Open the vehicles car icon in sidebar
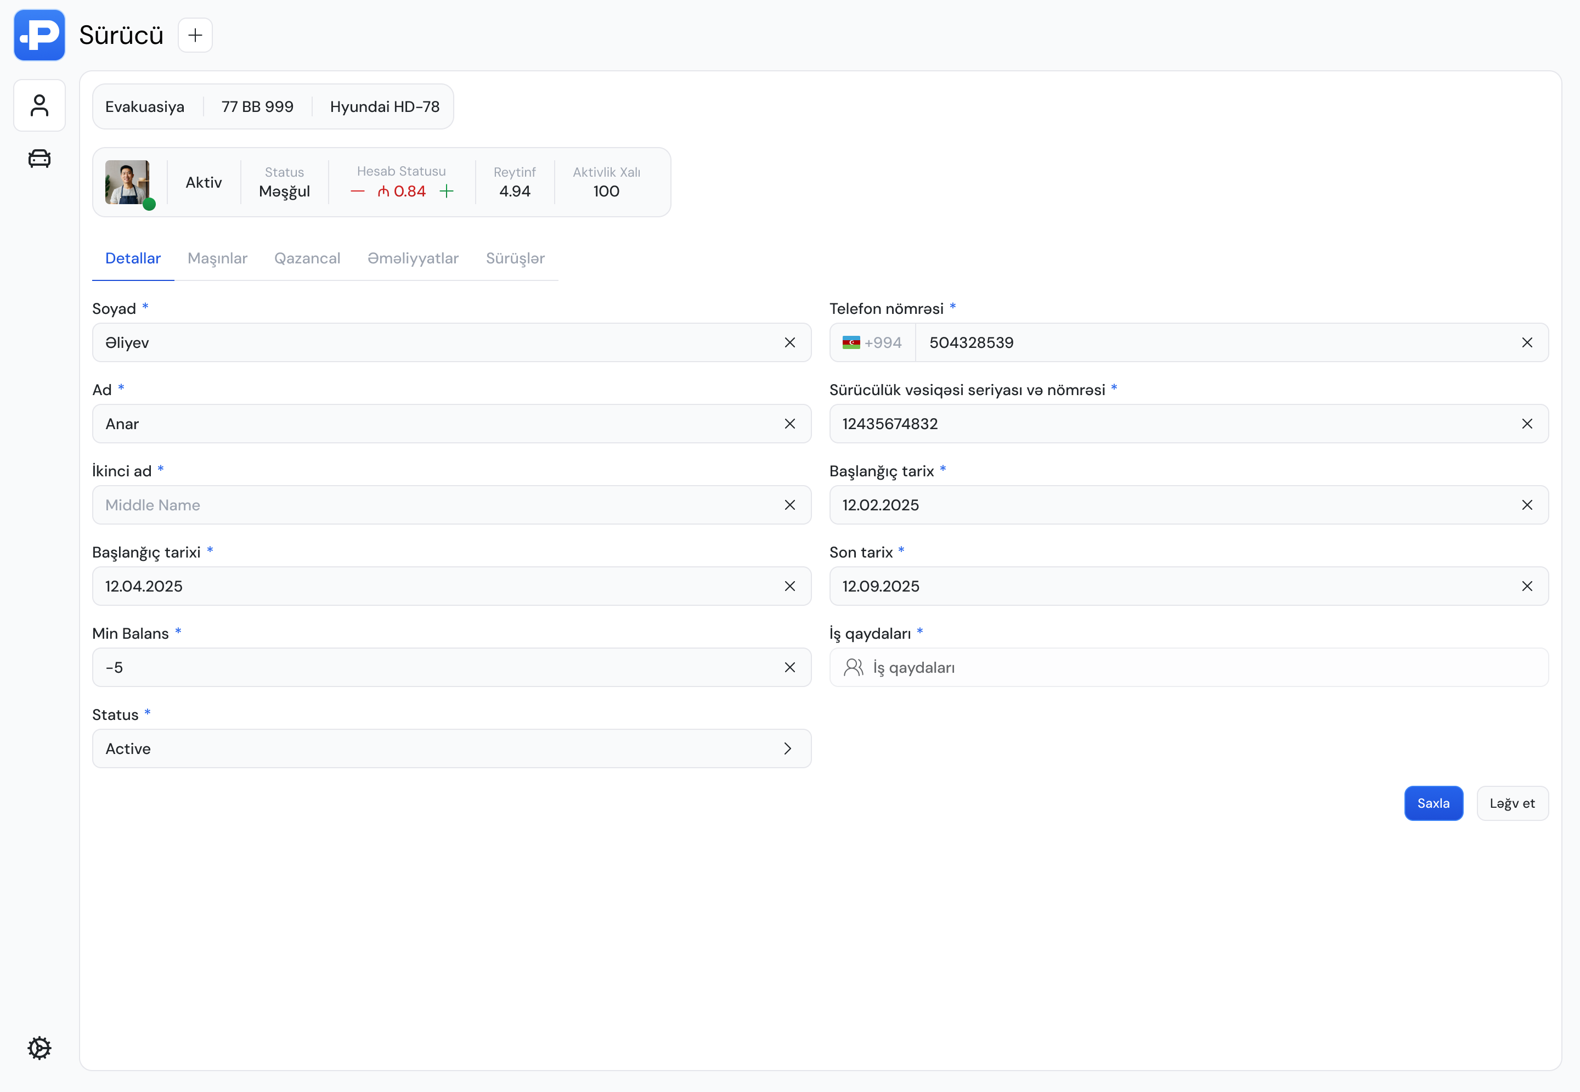Viewport: 1580px width, 1092px height. [39, 159]
